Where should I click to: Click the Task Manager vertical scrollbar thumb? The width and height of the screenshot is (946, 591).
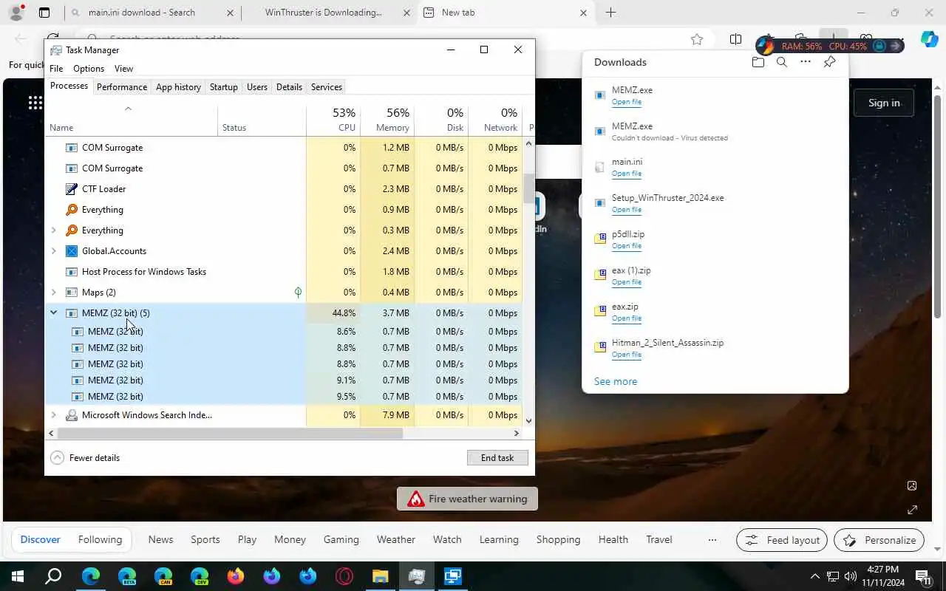(x=528, y=188)
